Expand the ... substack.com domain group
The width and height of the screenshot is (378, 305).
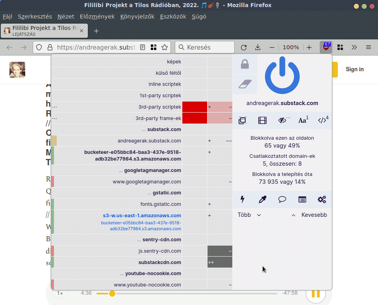(x=161, y=129)
